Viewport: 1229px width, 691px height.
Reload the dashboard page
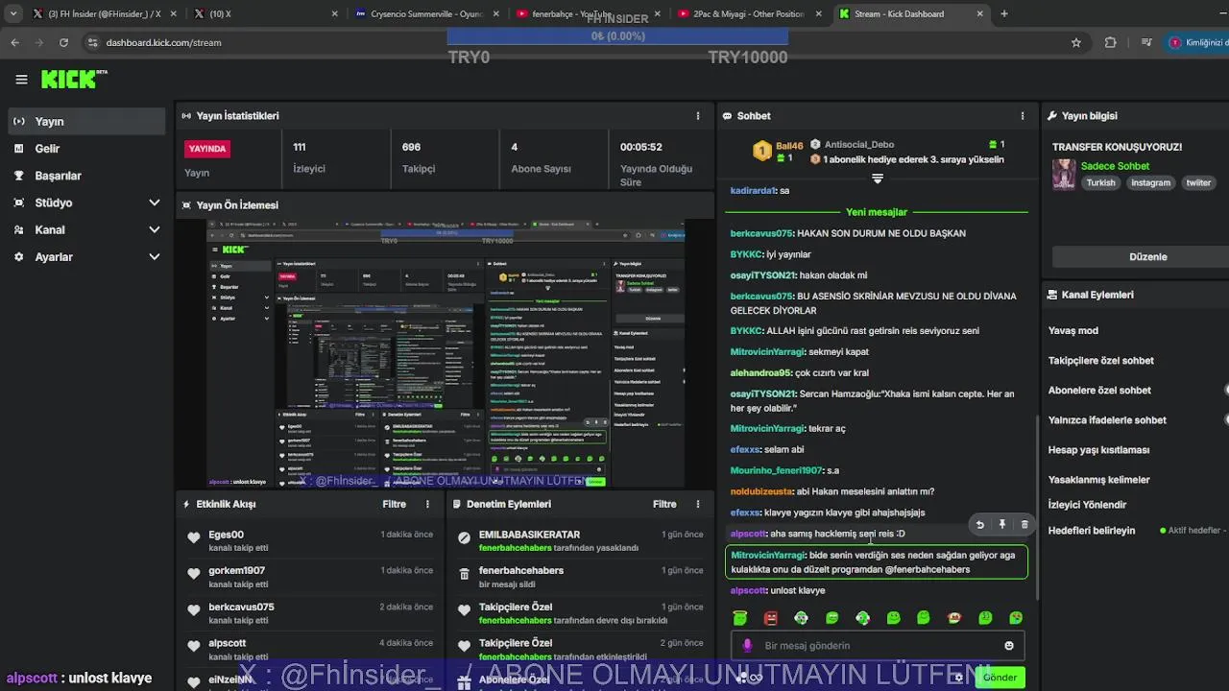click(x=63, y=42)
